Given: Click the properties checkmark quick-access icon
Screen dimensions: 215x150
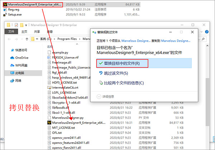Looking at the screenshot, I should (x=16, y=25).
